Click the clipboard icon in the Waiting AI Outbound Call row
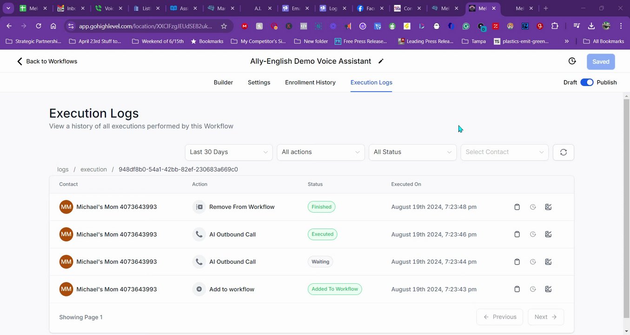 click(517, 262)
